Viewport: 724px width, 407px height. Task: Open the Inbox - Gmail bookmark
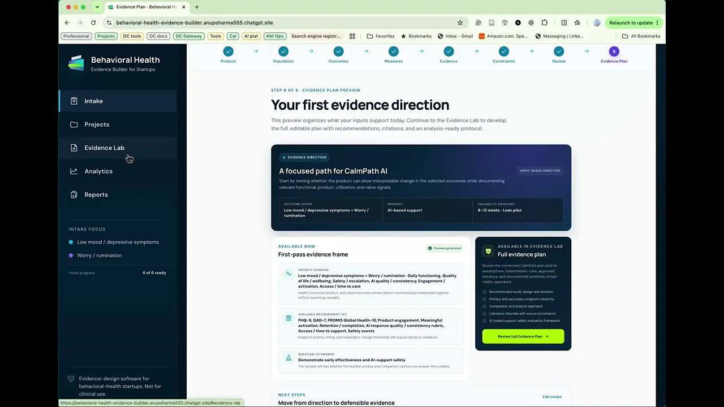455,36
